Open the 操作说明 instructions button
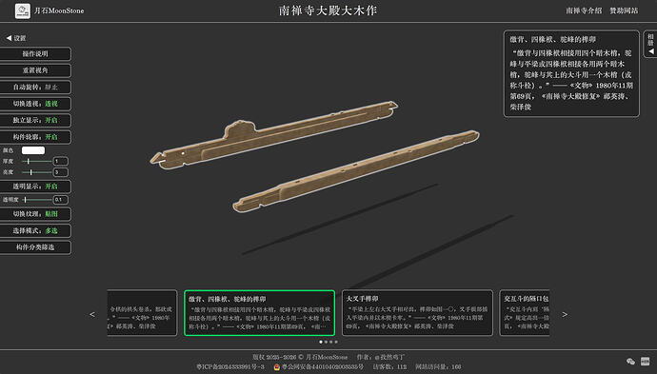Viewport: 657px width, 374px height. tap(35, 53)
